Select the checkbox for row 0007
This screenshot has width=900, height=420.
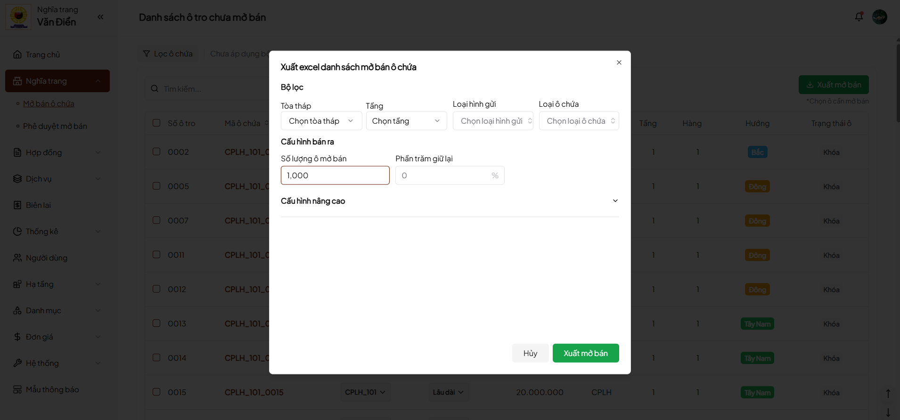[x=156, y=221]
